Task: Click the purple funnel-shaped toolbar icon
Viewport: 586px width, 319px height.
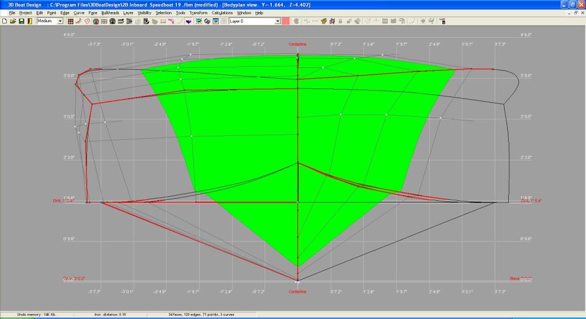Action: pyautogui.click(x=188, y=21)
